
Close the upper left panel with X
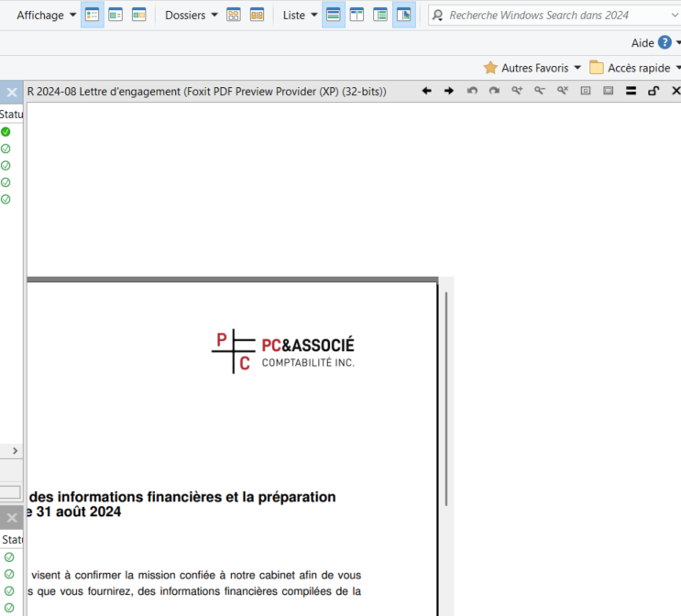(x=12, y=92)
